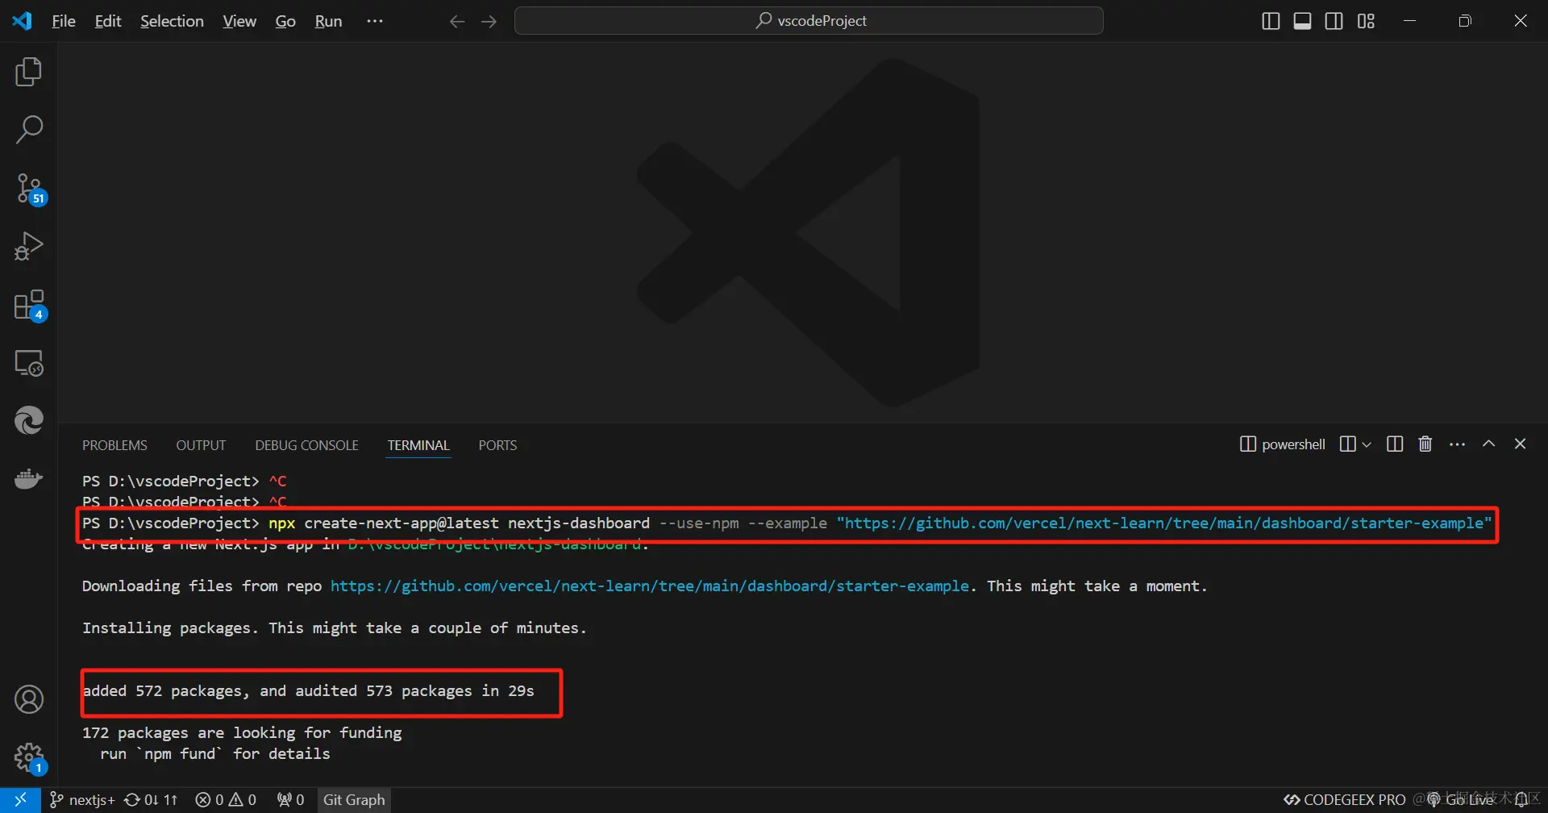Synchronize changes 0 down 1 up

[151, 800]
